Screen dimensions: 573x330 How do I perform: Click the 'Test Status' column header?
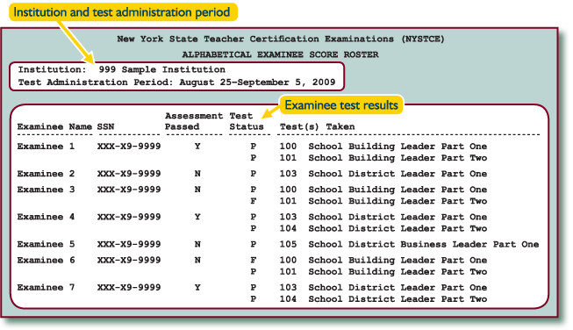click(x=247, y=121)
